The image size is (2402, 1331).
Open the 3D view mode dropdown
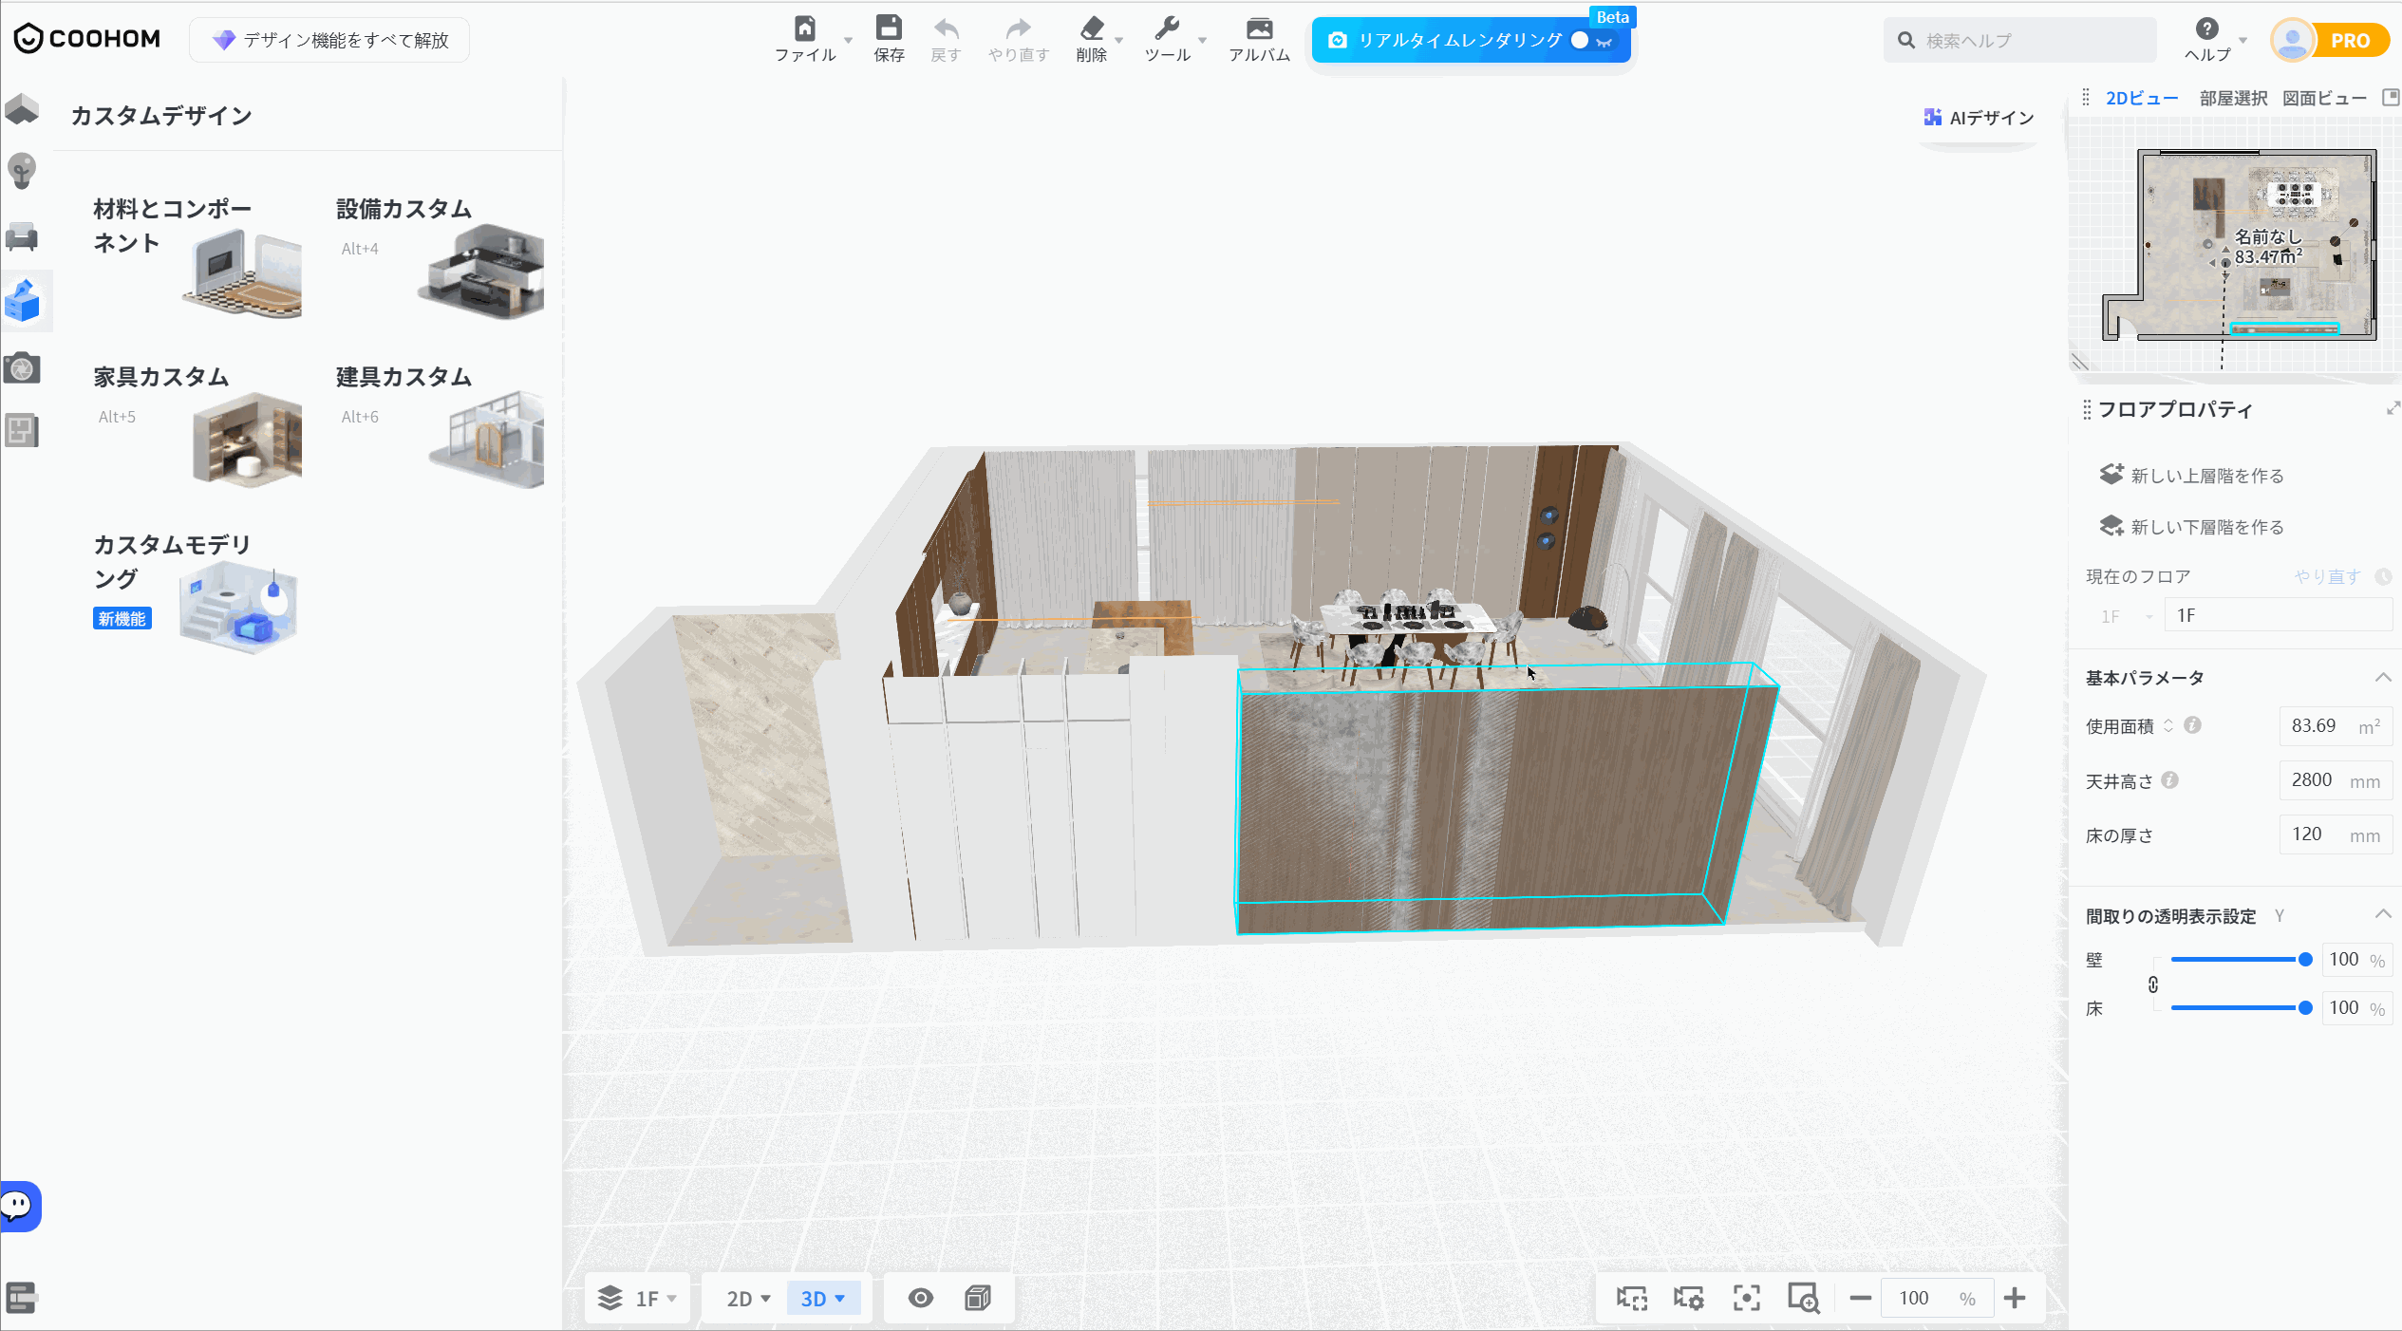point(823,1298)
